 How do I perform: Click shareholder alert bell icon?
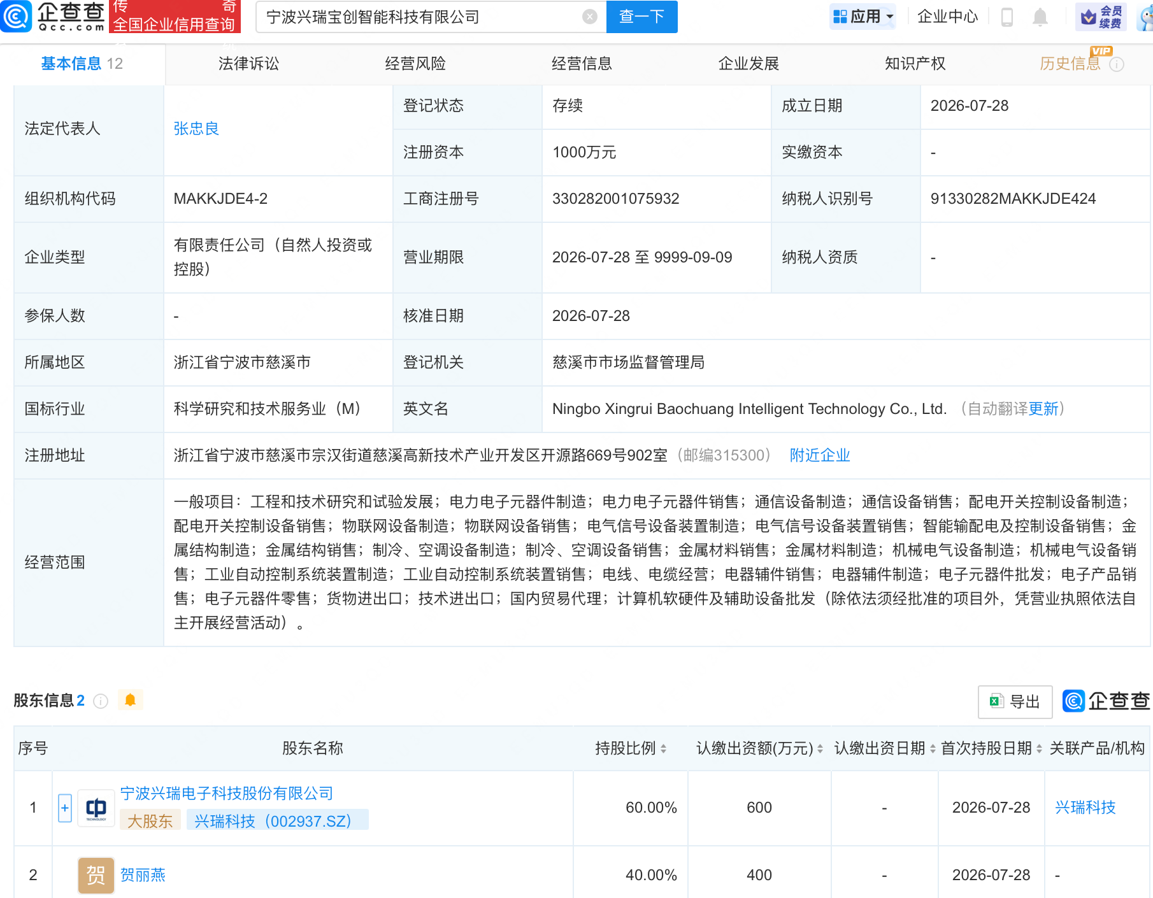point(130,700)
